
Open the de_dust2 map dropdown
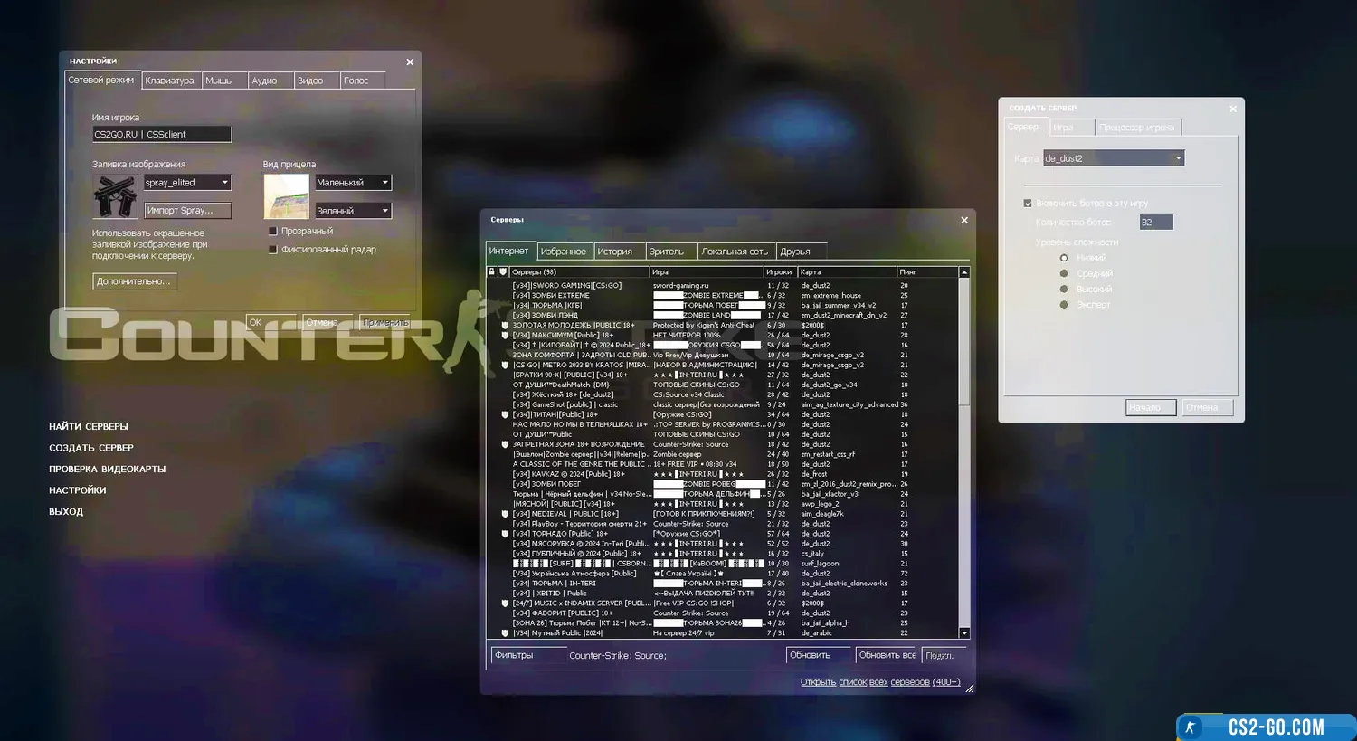(1178, 158)
